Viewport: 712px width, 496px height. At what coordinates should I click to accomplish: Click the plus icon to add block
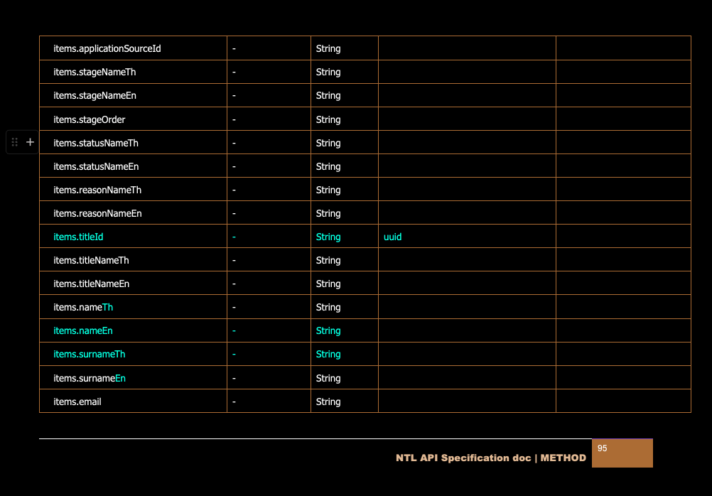click(x=30, y=142)
